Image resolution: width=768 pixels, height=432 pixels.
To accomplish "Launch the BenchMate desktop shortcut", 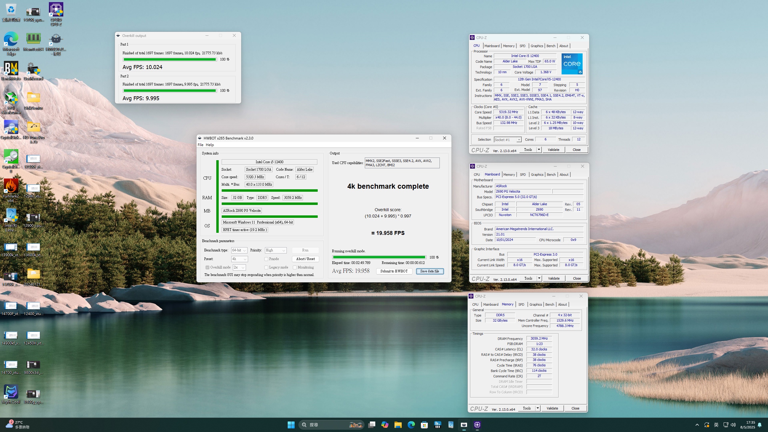I will 11,71.
